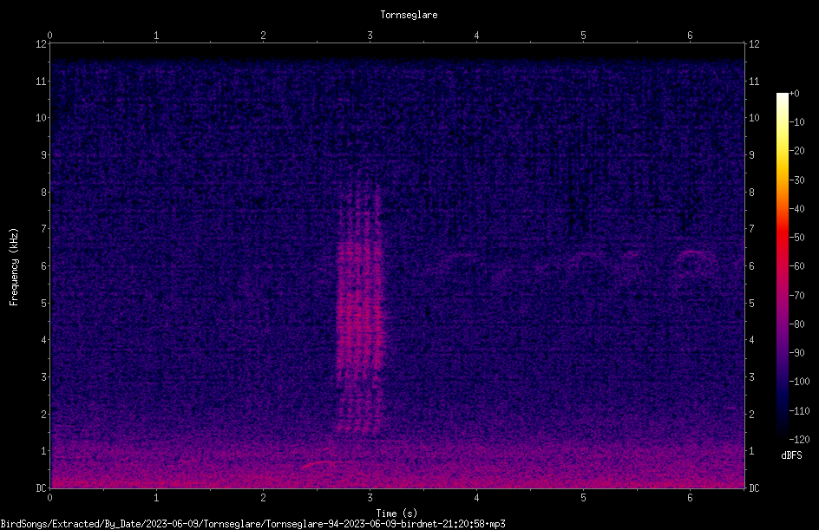
Task: Click the -120 colorbar value
Action: tap(799, 440)
